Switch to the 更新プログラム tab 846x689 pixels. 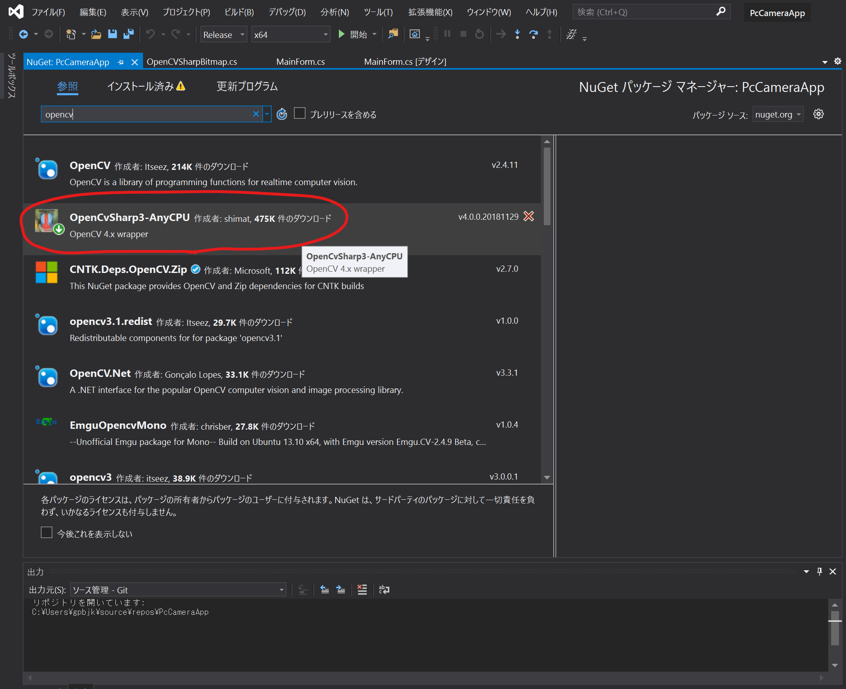coord(247,86)
